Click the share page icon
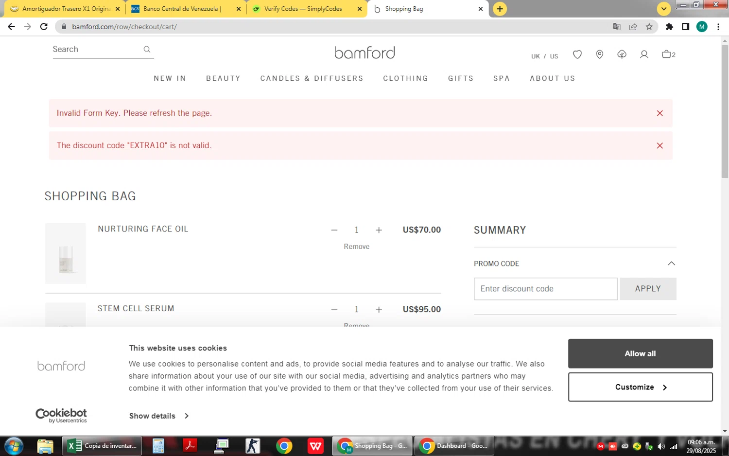 click(633, 27)
